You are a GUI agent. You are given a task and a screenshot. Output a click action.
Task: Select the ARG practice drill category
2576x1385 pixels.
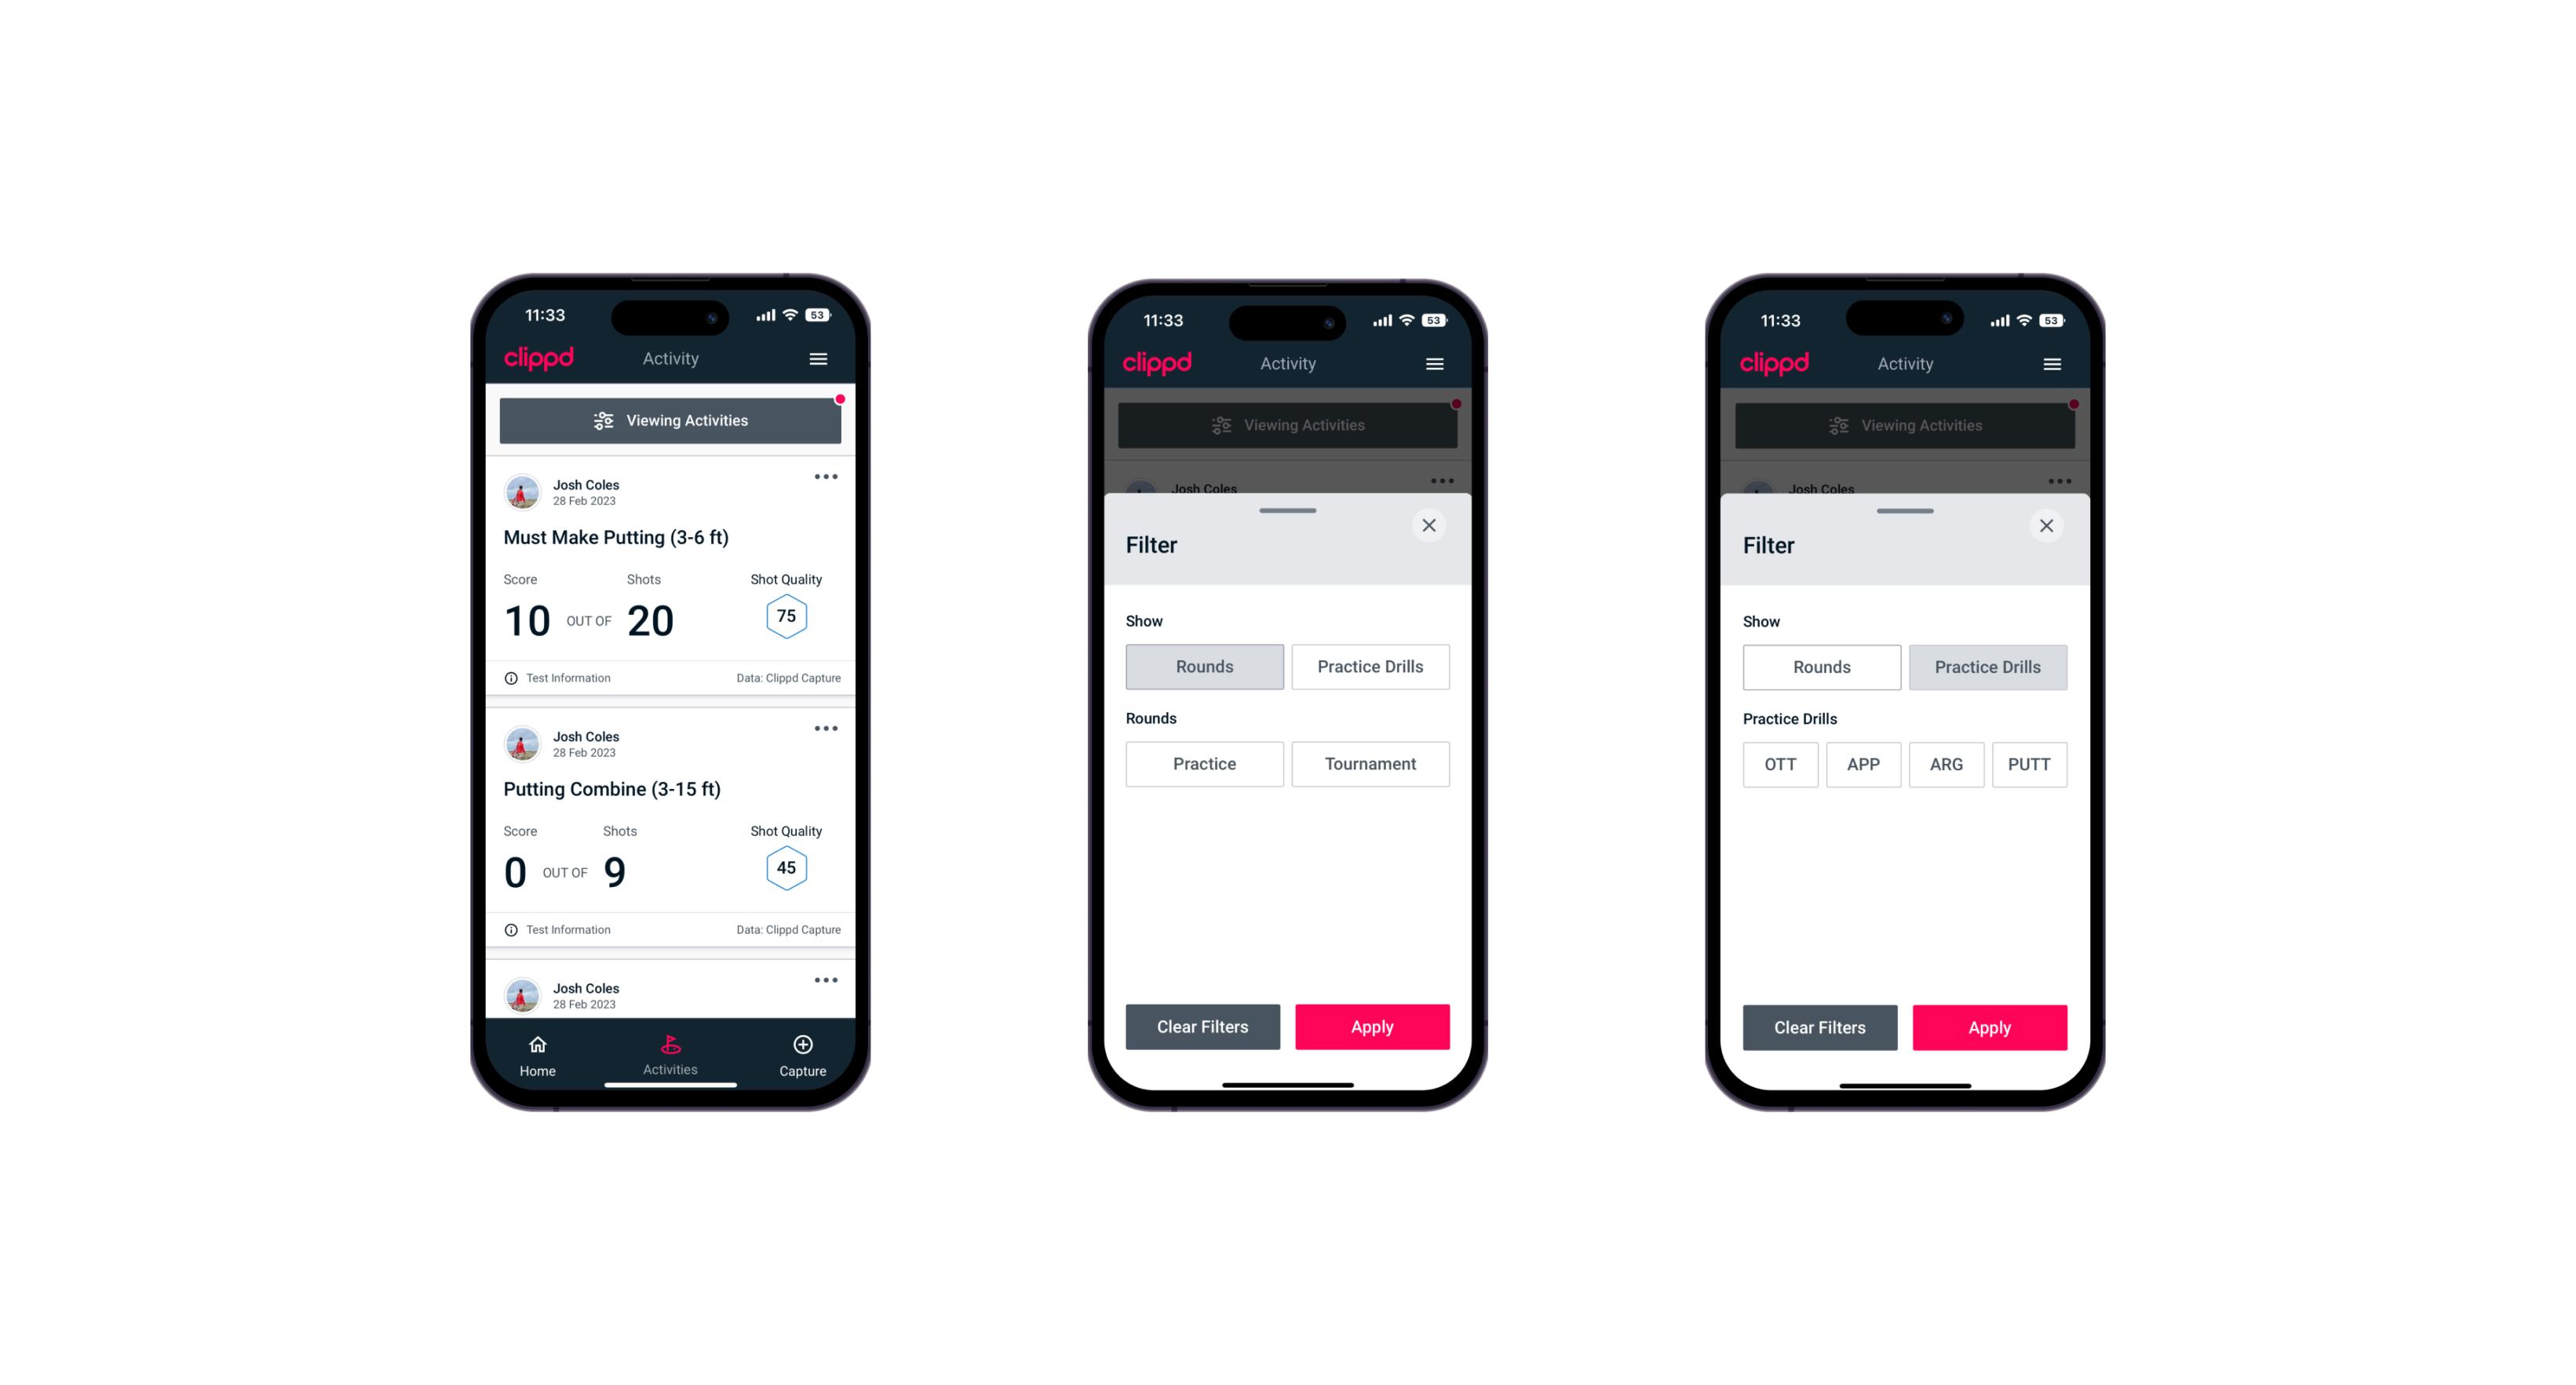(1946, 764)
